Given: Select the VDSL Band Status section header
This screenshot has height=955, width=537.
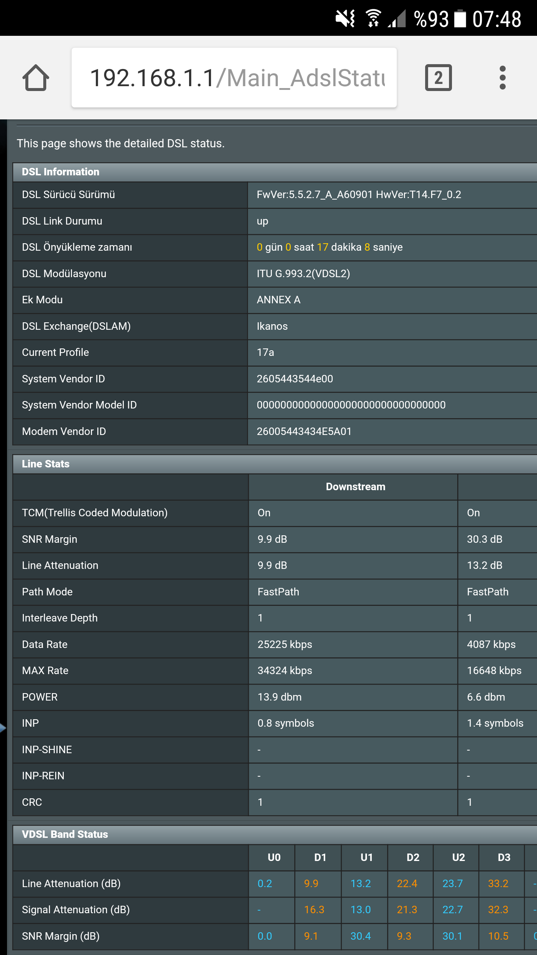Looking at the screenshot, I should (65, 835).
